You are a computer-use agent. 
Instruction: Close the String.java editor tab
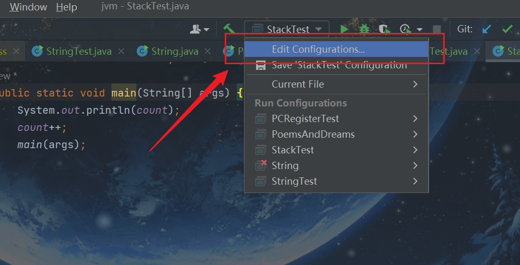[x=207, y=52]
